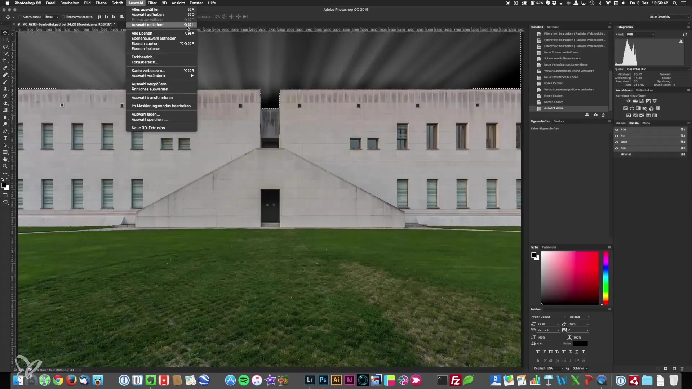Select the Hand tool
692x389 pixels.
[x=5, y=159]
